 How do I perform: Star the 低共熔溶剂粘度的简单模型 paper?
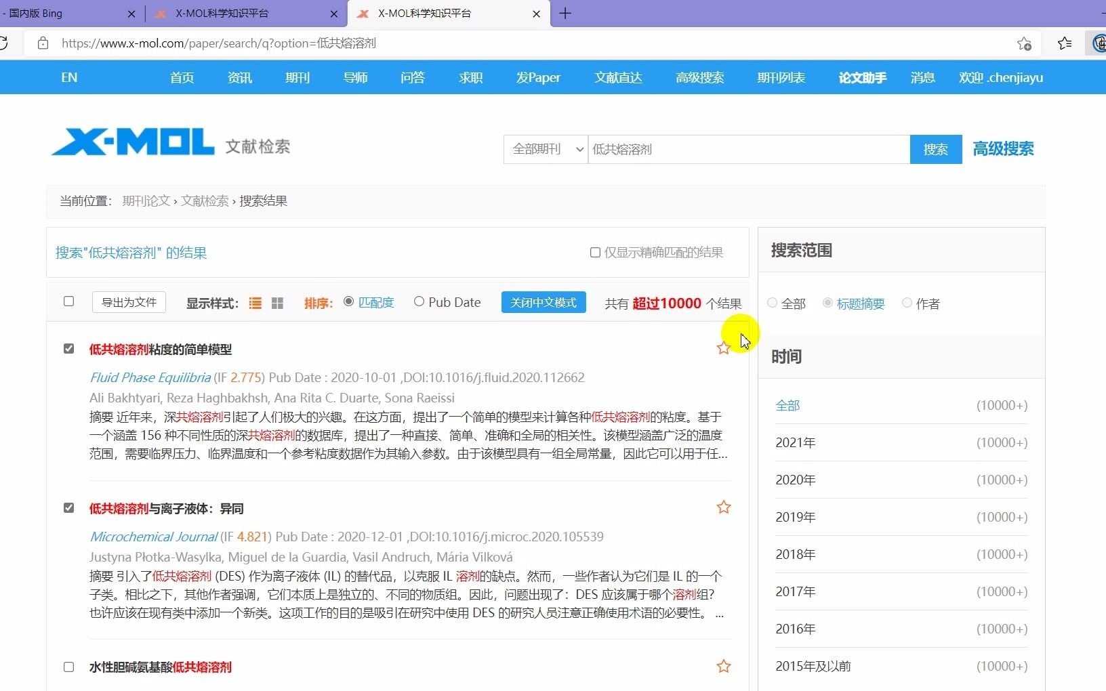pos(723,348)
